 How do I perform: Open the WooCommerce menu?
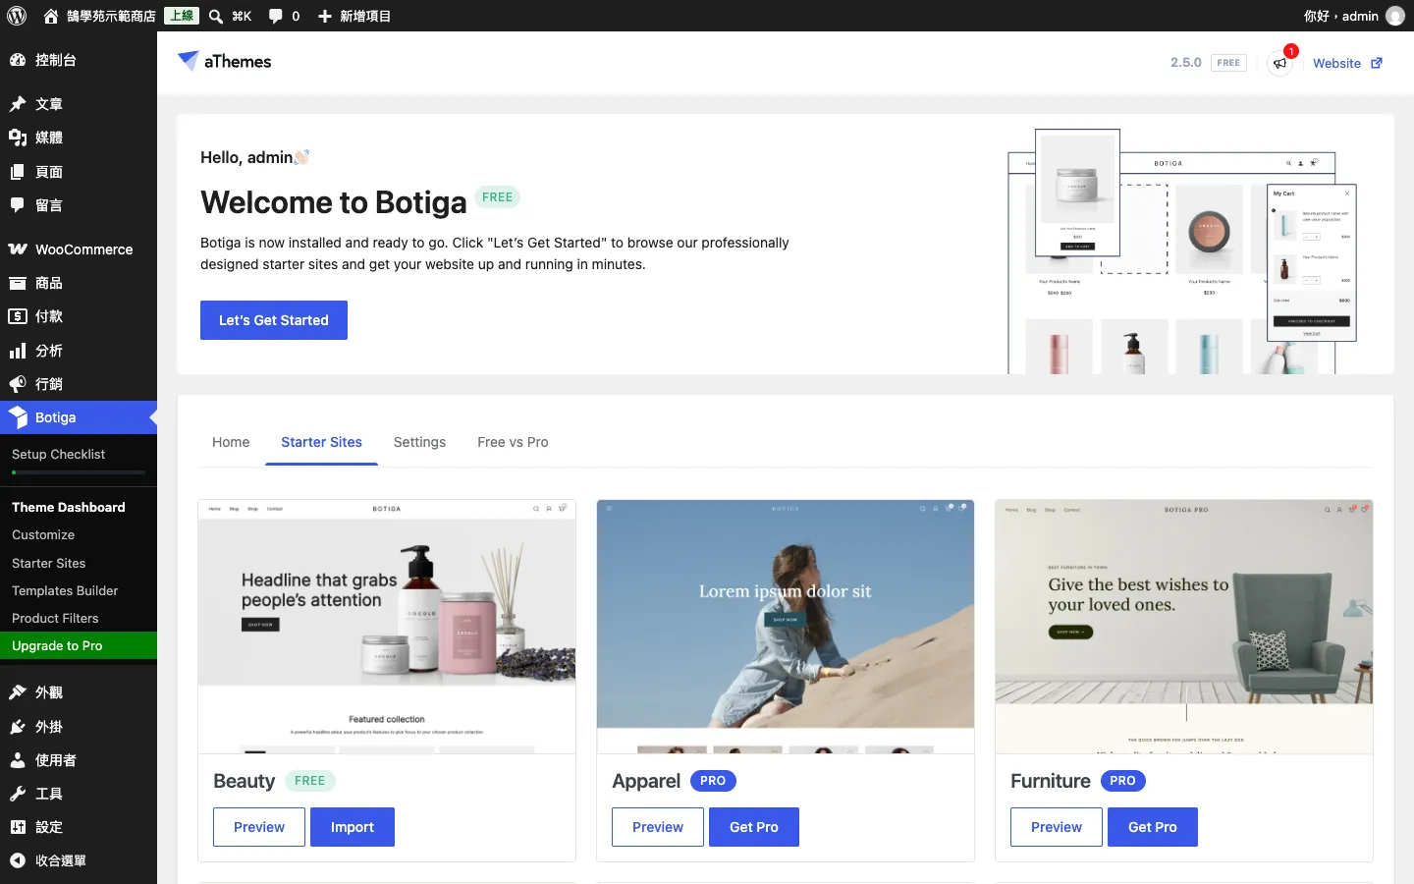coord(79,249)
